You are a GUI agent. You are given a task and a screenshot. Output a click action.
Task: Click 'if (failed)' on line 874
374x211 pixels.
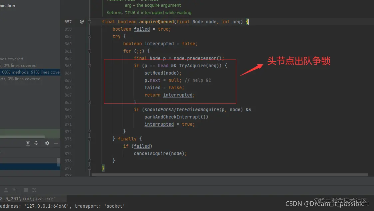[138, 146]
